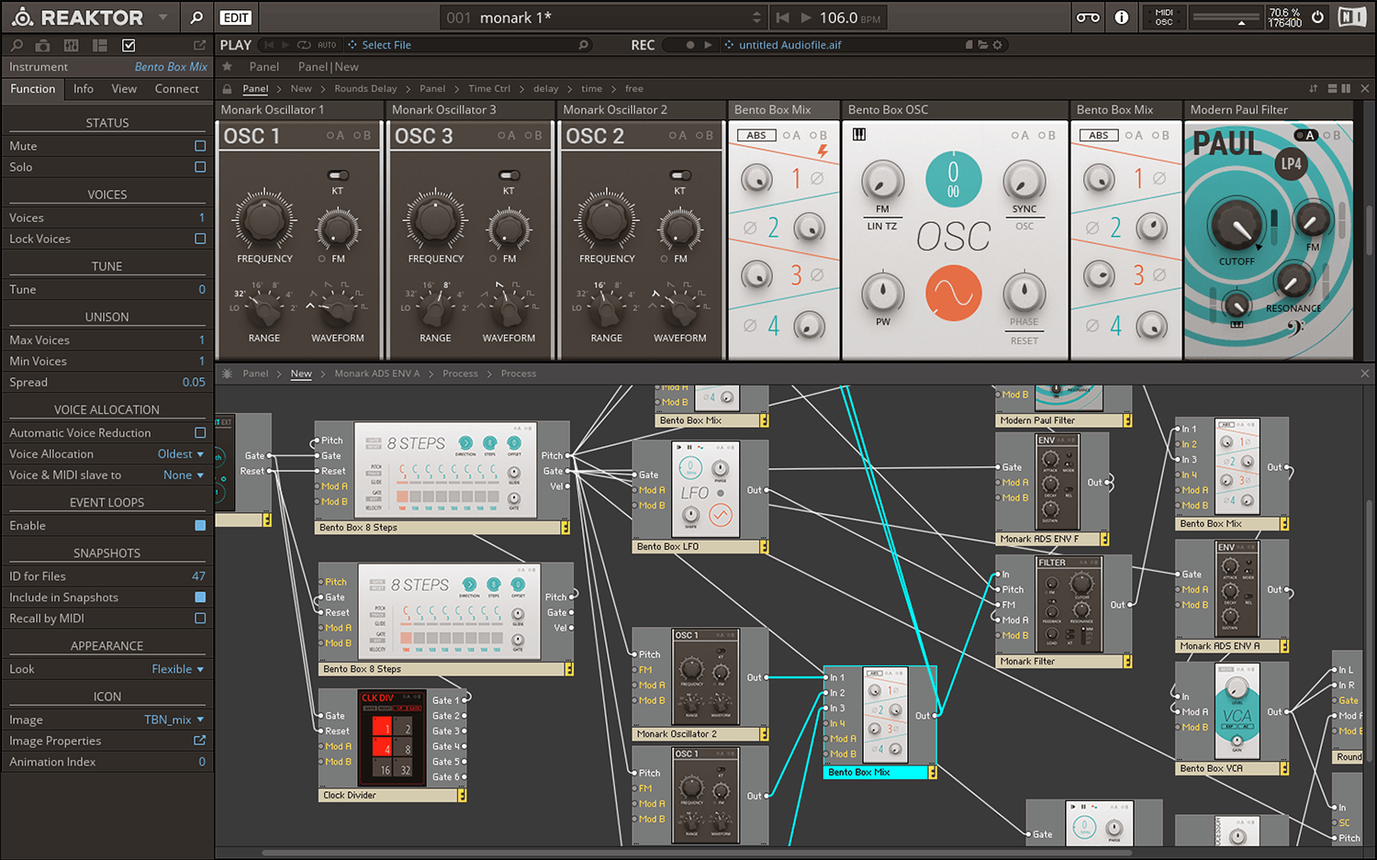Click the favorites star icon above the panel
The width and height of the screenshot is (1377, 860).
click(x=227, y=66)
